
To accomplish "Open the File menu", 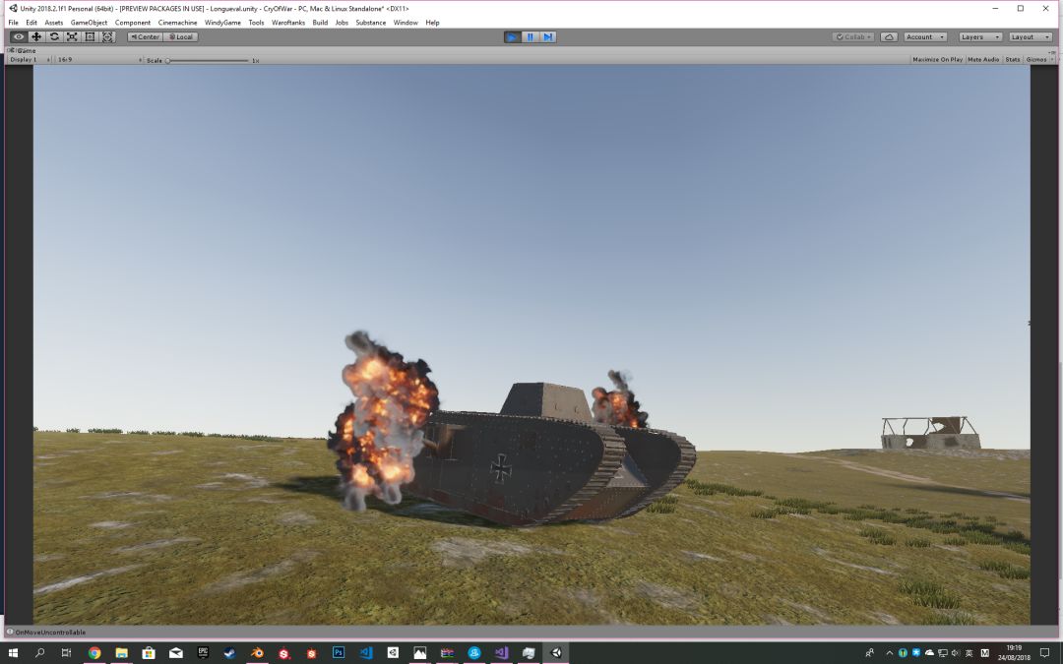I will point(14,23).
